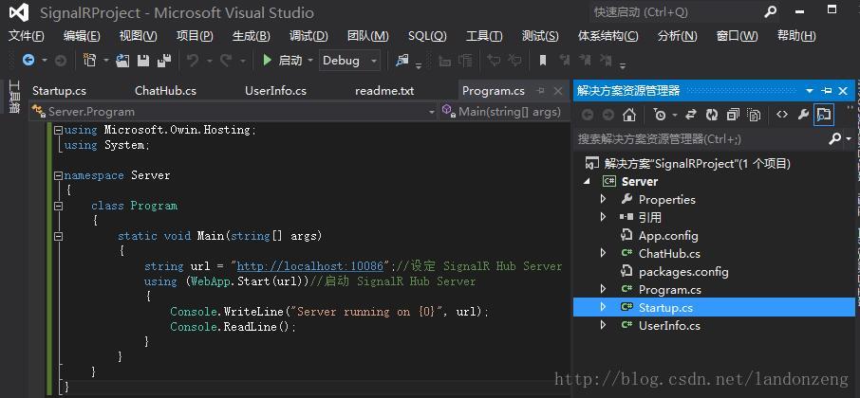
Task: Click the Navigate Forward arrow in main toolbar
Action: tap(61, 61)
